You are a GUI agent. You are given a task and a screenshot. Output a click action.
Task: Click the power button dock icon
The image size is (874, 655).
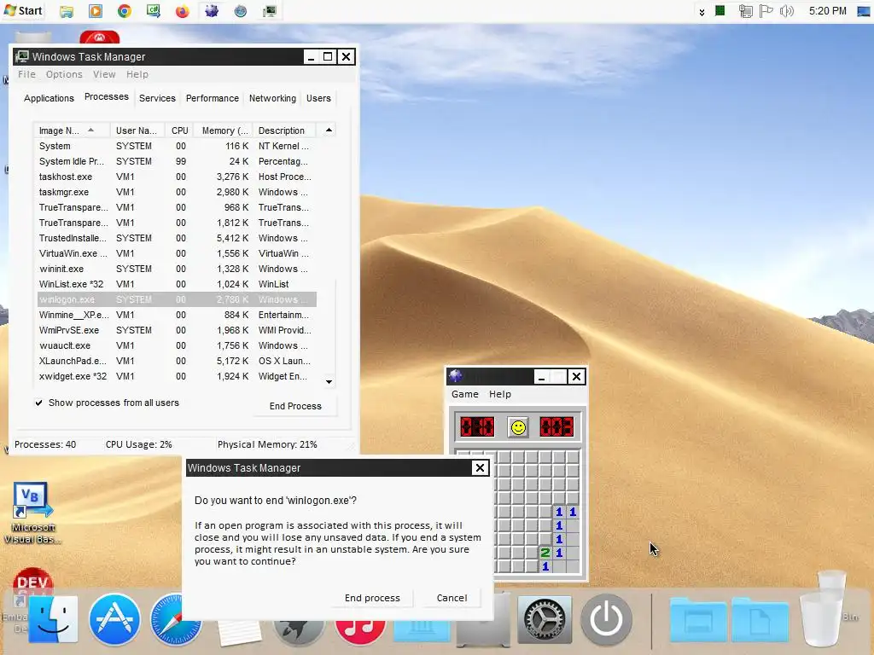click(607, 619)
